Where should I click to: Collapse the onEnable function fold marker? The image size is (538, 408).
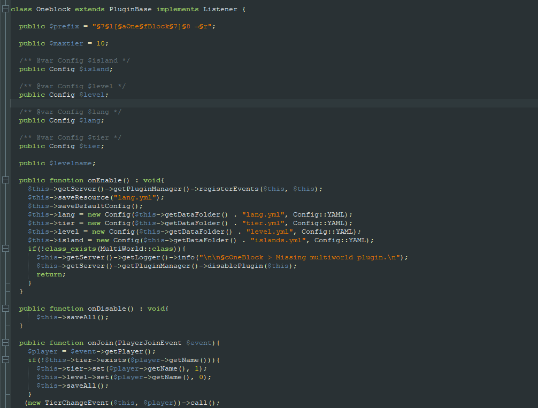(x=5, y=180)
